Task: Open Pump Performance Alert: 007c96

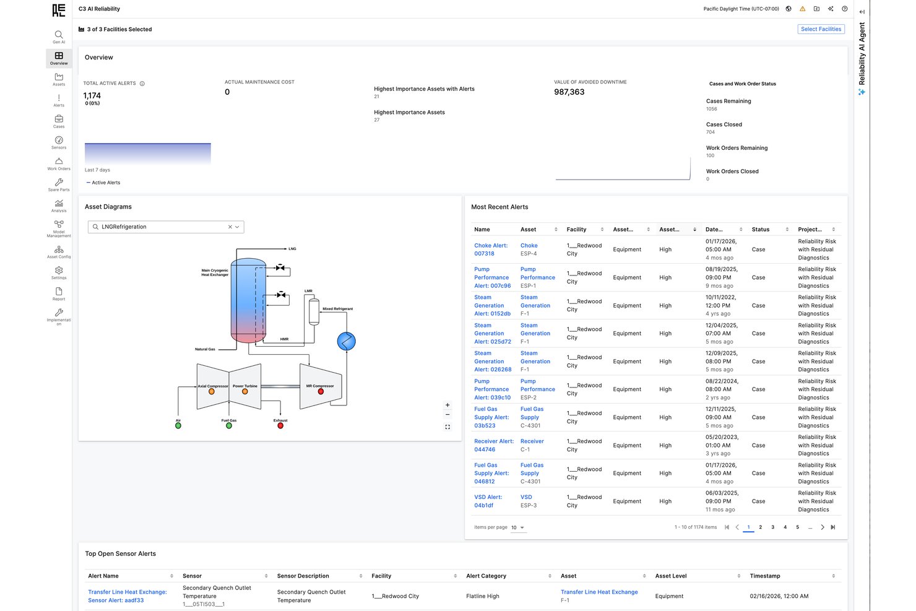Action: 492,277
